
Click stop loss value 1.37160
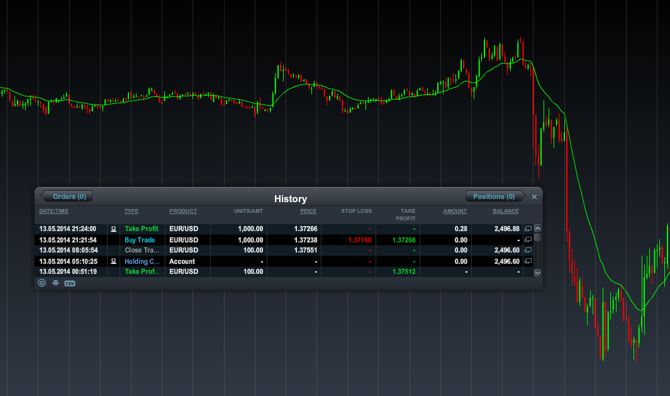click(x=360, y=240)
